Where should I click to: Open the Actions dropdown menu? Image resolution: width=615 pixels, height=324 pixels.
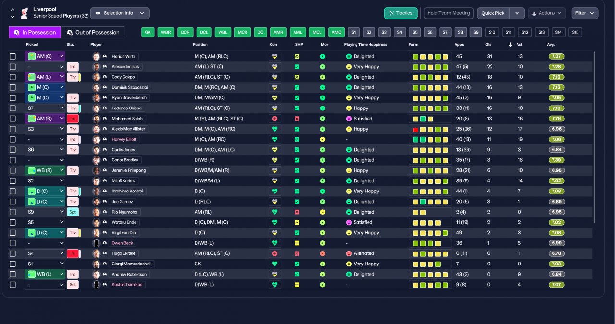(547, 13)
